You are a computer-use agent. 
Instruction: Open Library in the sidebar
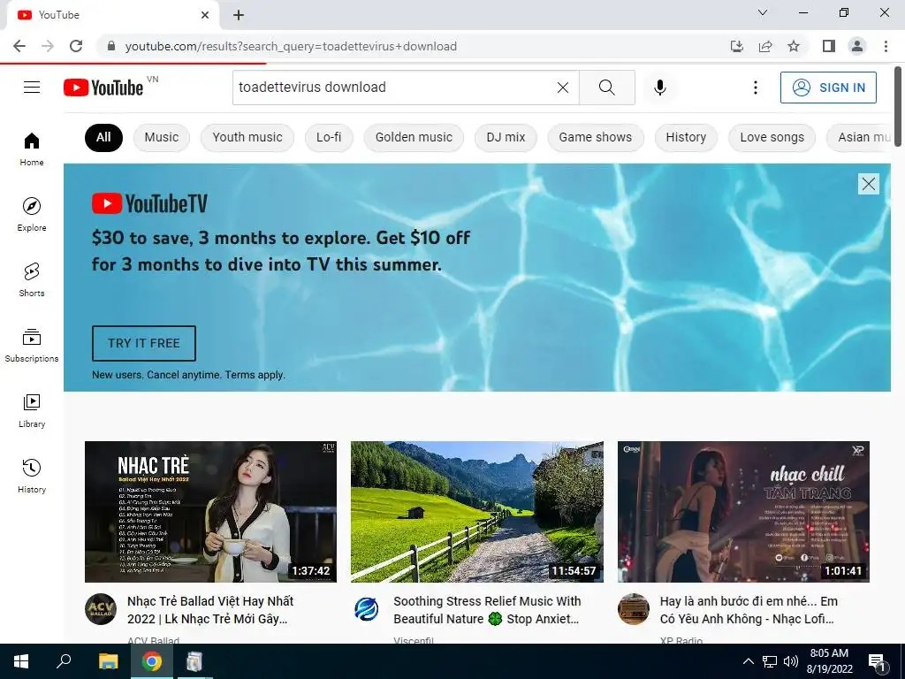tap(32, 410)
